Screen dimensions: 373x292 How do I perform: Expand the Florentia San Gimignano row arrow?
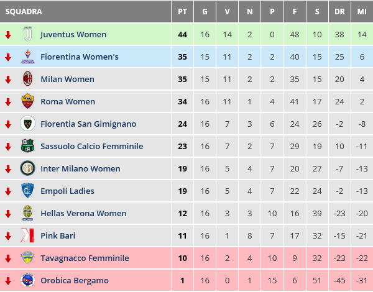pos(8,124)
